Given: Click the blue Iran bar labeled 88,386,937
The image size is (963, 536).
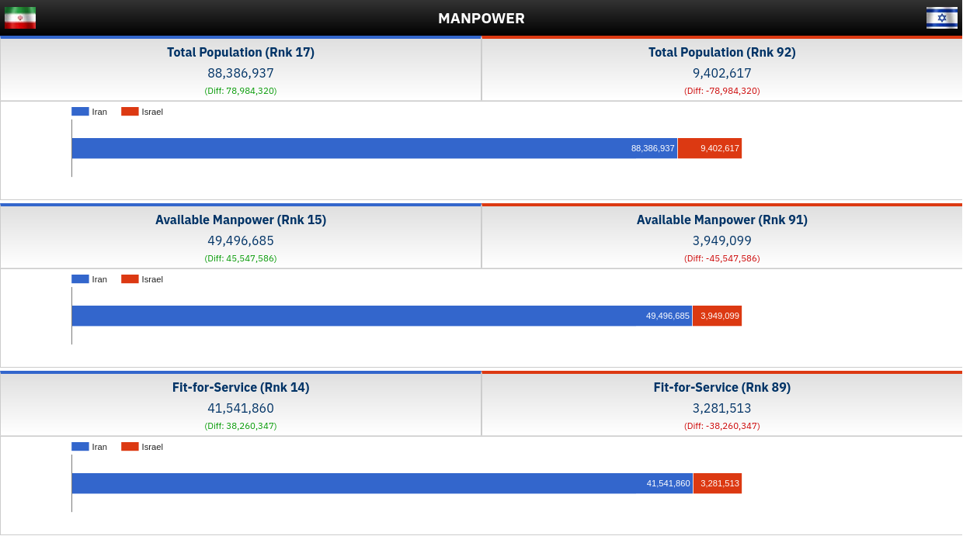Looking at the screenshot, I should [374, 148].
